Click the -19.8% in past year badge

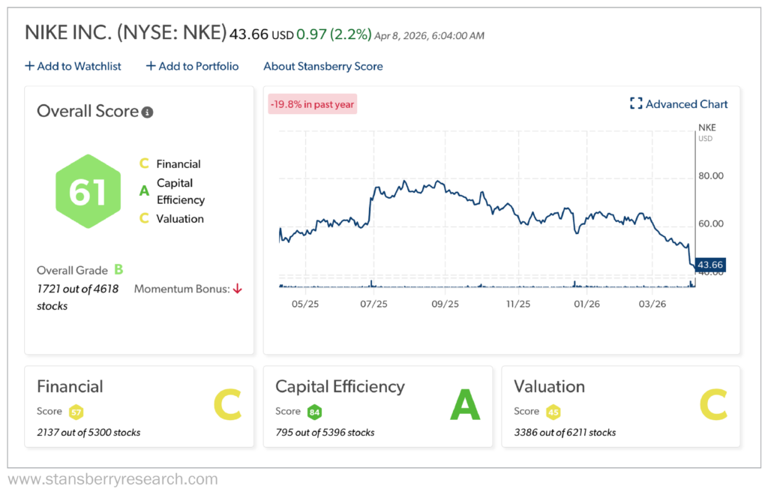[x=312, y=104]
